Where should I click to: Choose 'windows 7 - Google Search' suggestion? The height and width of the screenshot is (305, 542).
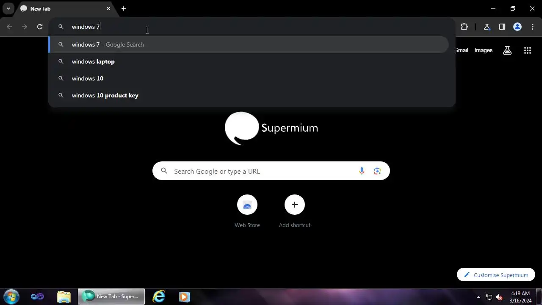pos(249,44)
